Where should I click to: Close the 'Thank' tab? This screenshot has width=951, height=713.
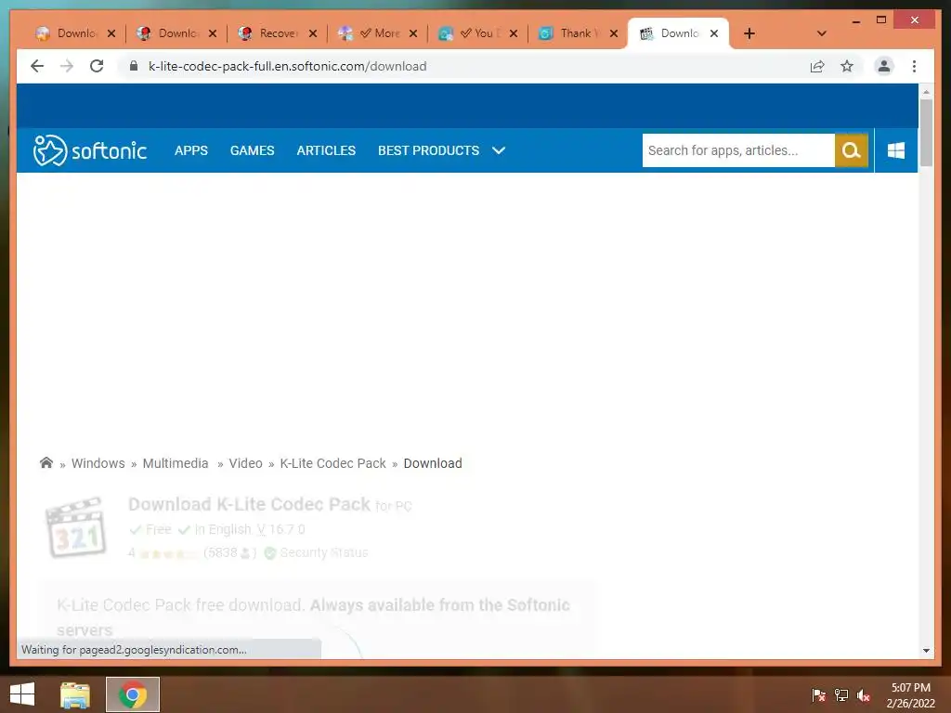[614, 33]
